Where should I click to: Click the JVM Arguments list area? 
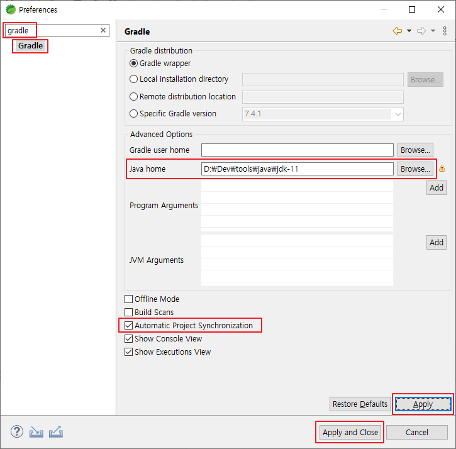[x=298, y=260]
